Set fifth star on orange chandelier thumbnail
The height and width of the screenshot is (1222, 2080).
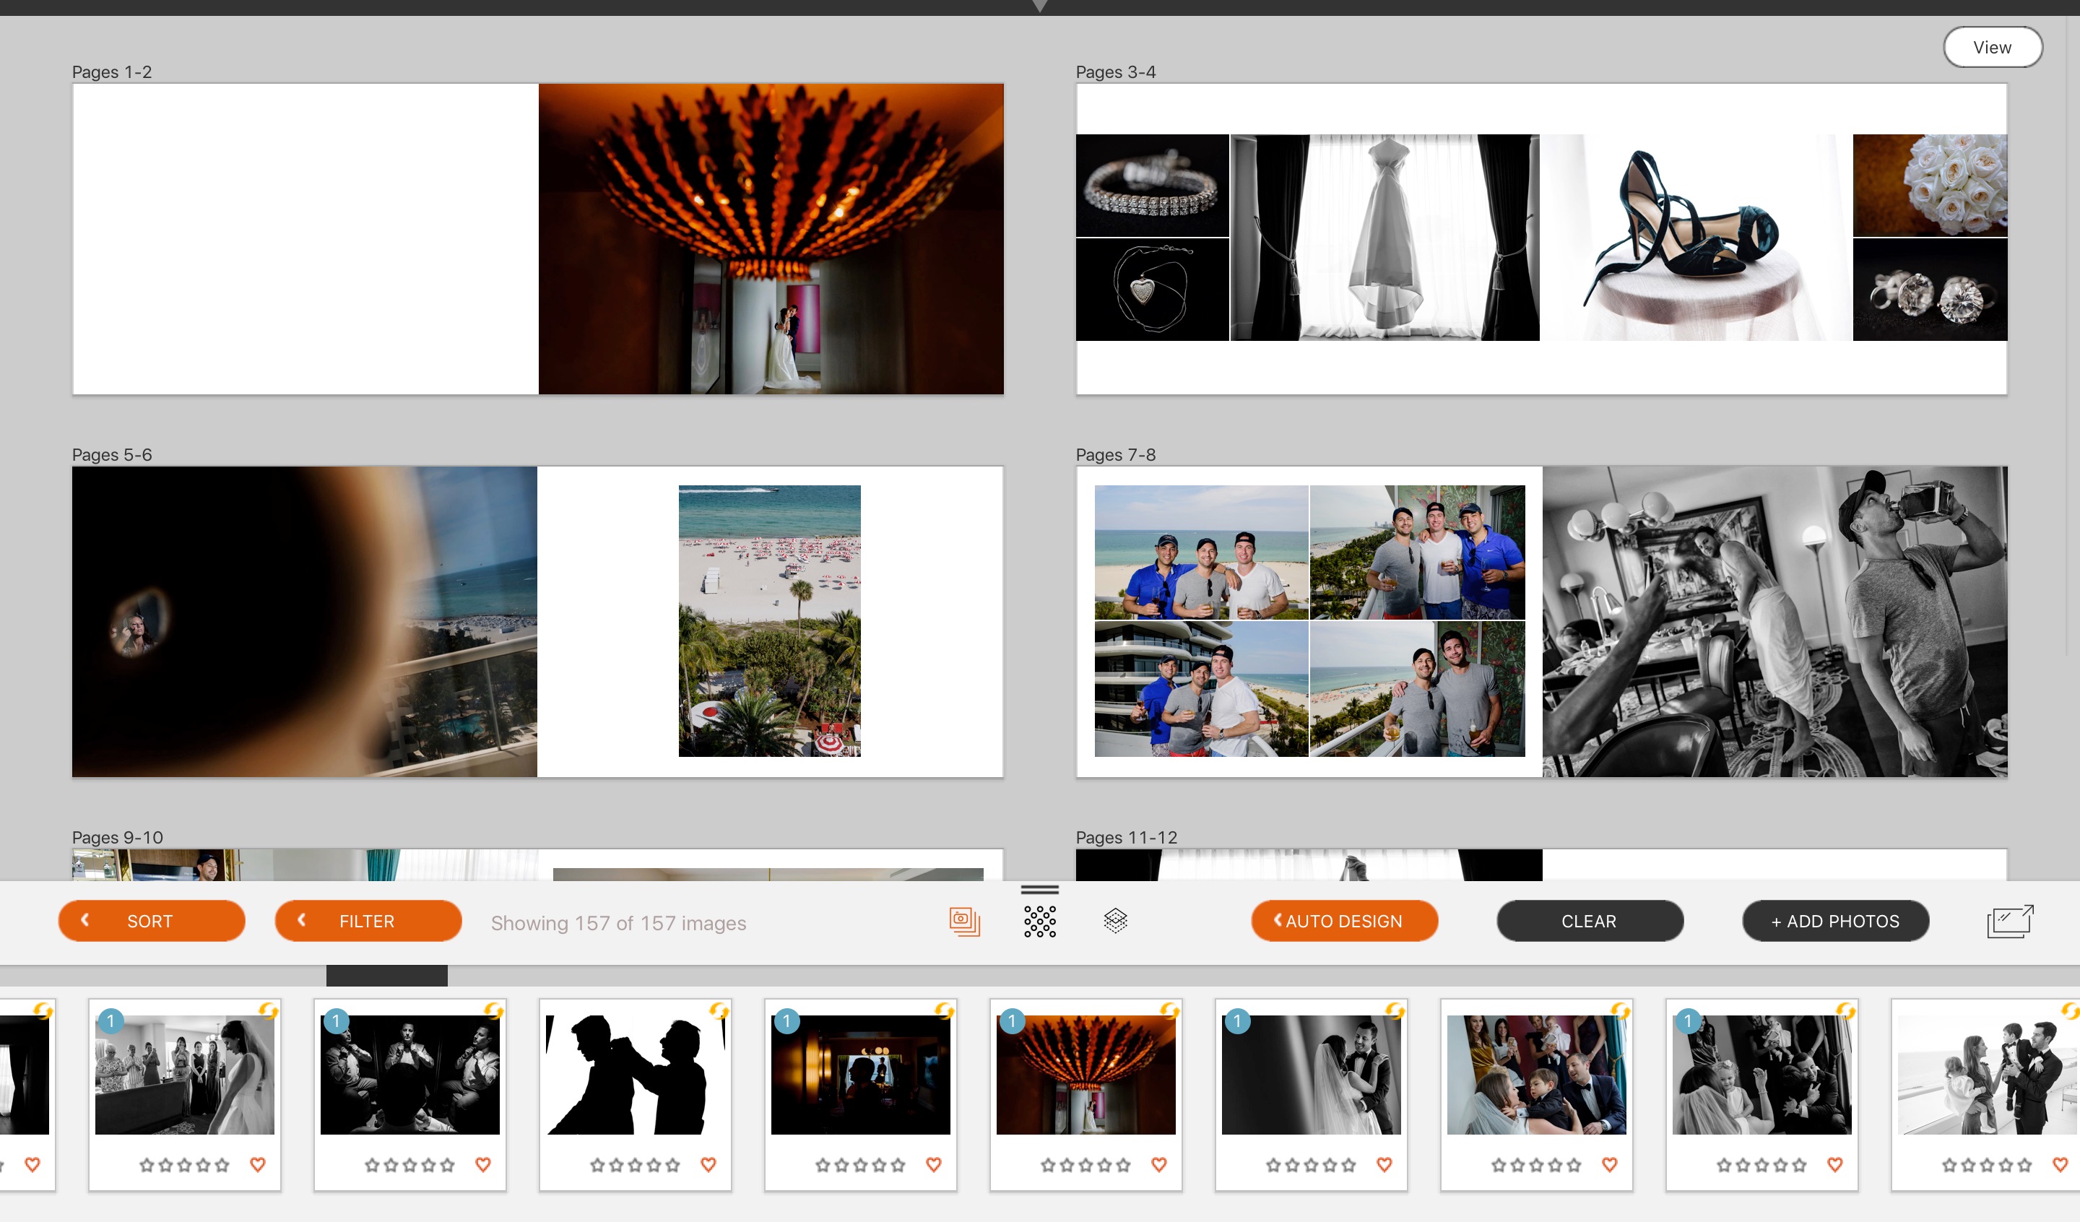(x=1123, y=1165)
